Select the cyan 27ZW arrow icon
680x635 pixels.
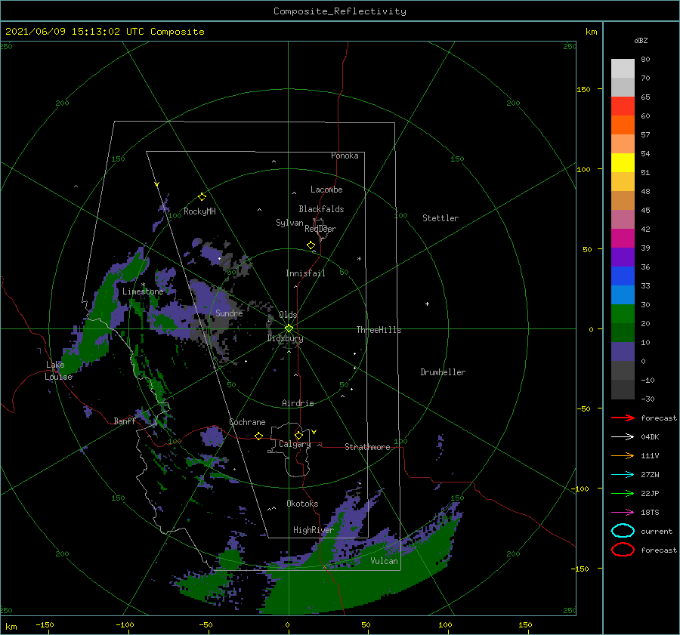(x=623, y=475)
